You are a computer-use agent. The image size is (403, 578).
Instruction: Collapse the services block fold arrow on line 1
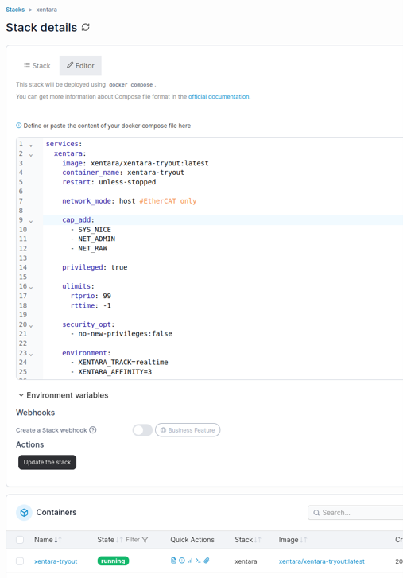(x=31, y=145)
